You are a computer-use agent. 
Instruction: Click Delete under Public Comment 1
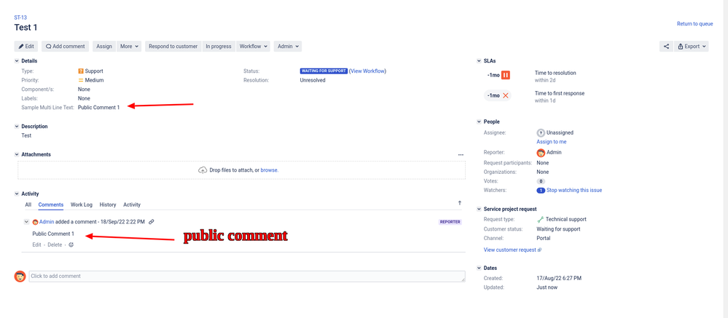[55, 245]
